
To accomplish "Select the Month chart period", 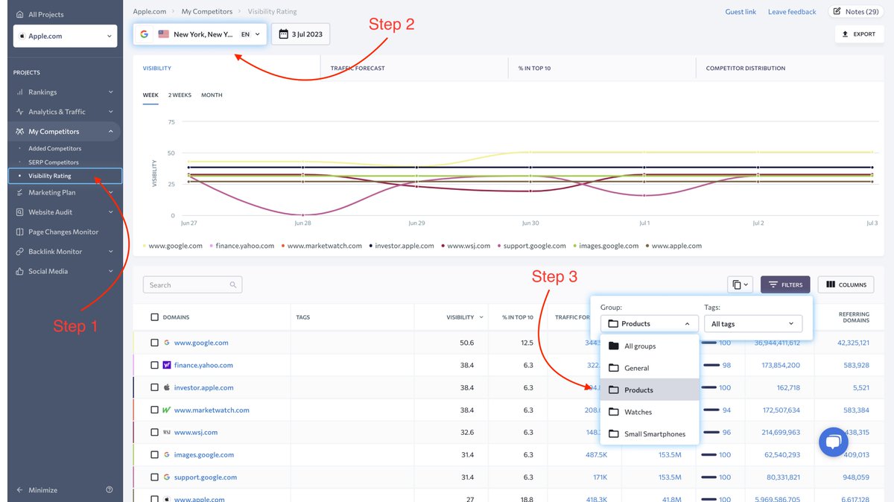I will pyautogui.click(x=212, y=95).
